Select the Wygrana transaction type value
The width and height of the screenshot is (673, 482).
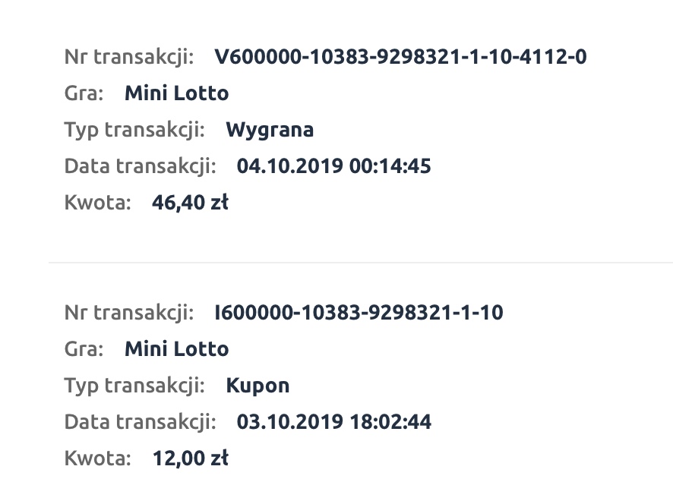270,130
